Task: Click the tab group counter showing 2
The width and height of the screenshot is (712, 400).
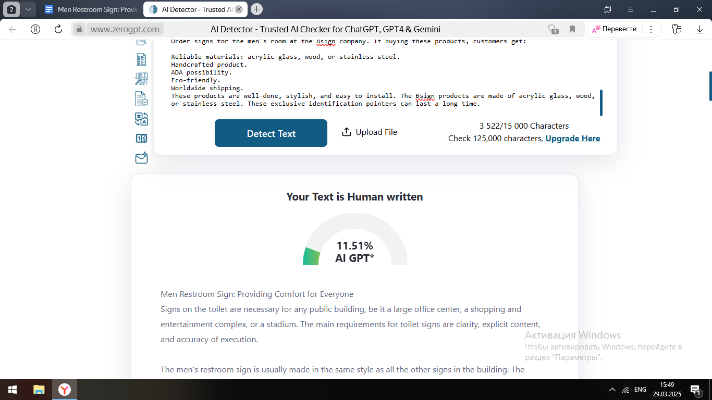Action: pos(11,9)
